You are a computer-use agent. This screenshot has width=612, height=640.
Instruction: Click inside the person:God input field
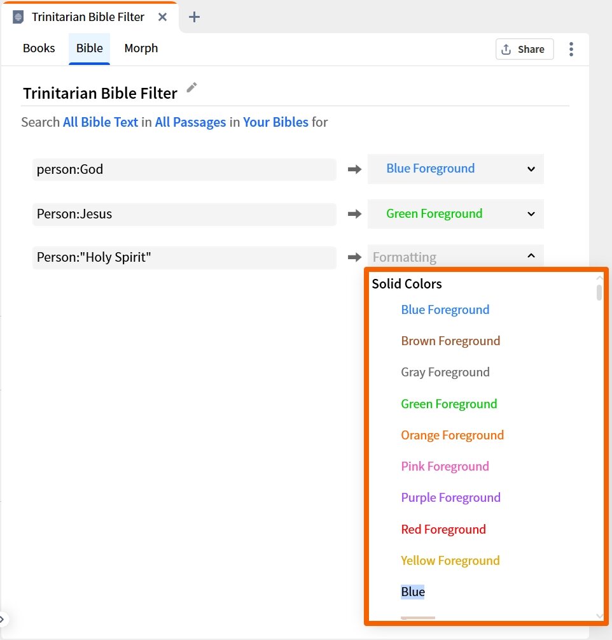point(184,169)
